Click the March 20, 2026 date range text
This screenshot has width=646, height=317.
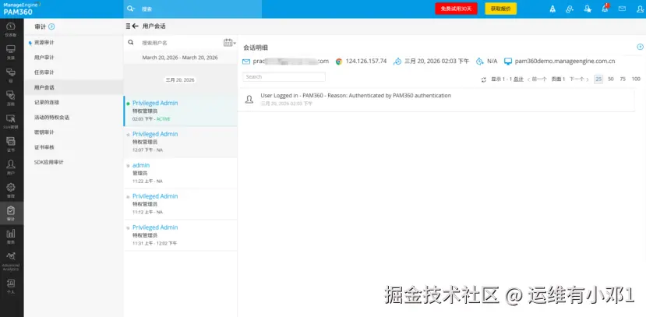(180, 58)
